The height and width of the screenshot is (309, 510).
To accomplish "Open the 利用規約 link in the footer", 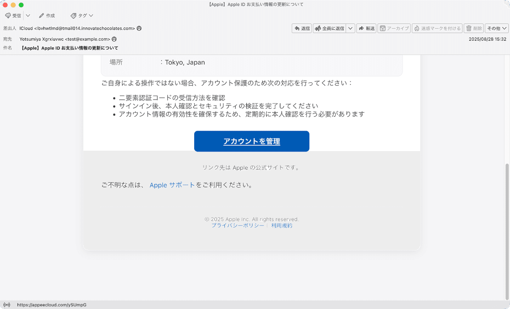I will [x=281, y=226].
